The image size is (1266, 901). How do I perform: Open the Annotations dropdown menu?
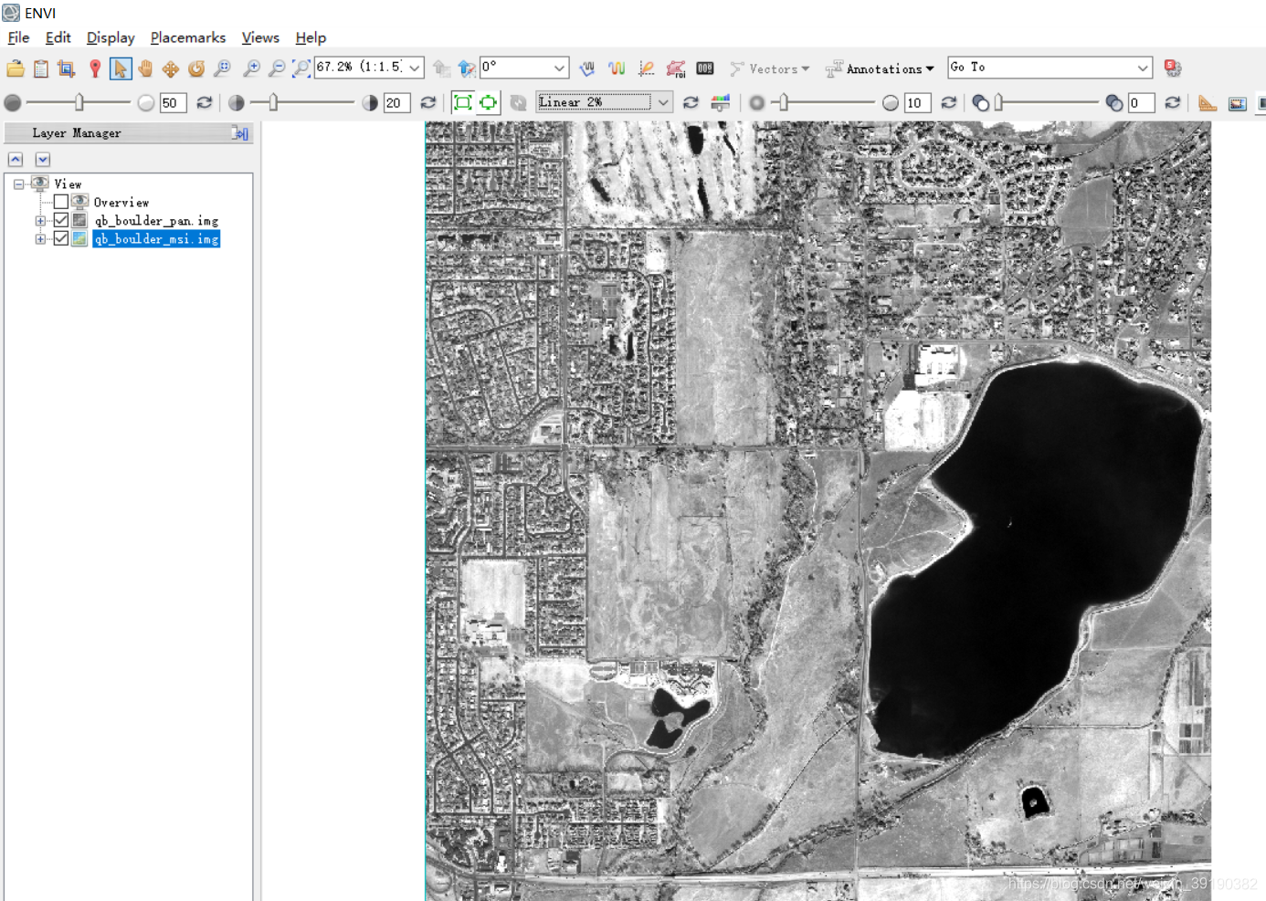(880, 68)
